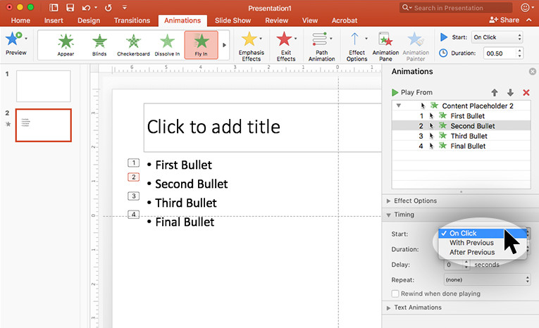Screen dimensions: 539x328
Task: Open the Undo history dropdown arrow
Action: click(96, 8)
